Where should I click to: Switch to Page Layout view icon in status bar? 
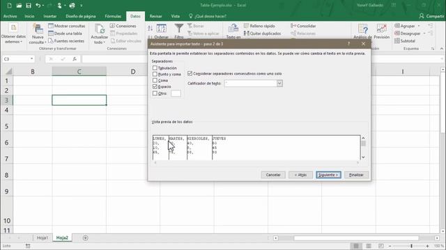[369, 246]
